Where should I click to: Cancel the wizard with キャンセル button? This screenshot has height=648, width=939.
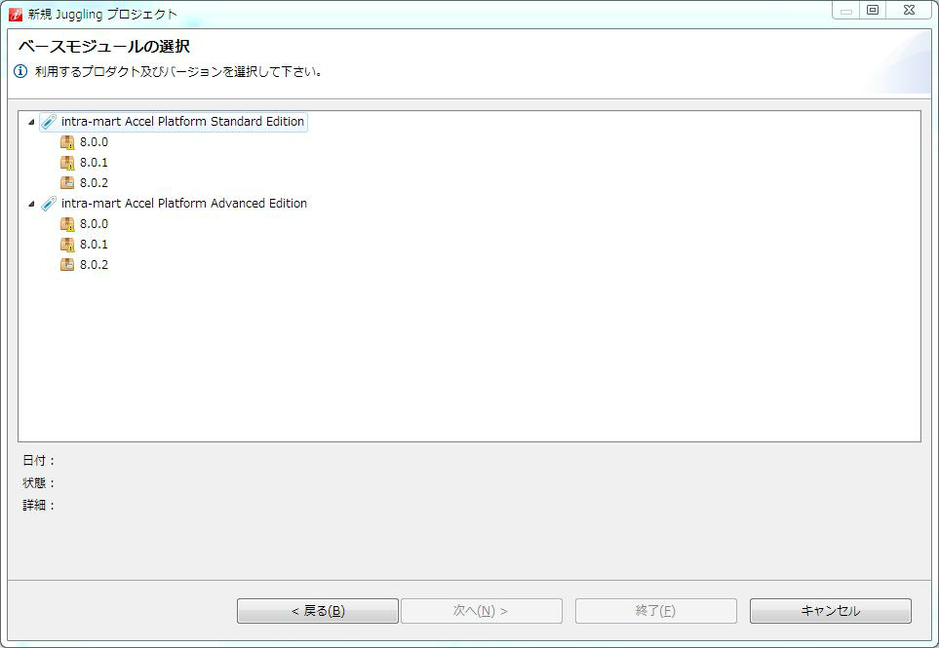831,611
